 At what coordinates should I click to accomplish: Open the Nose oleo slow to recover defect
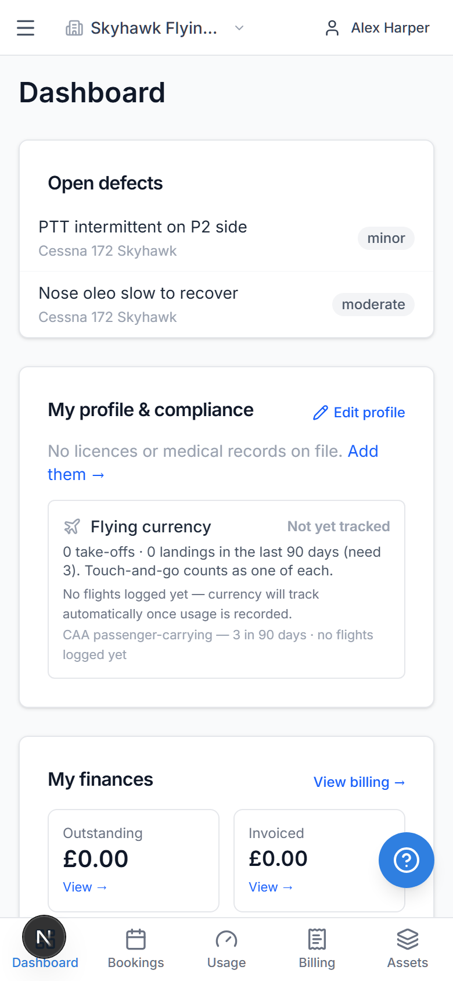(x=227, y=305)
